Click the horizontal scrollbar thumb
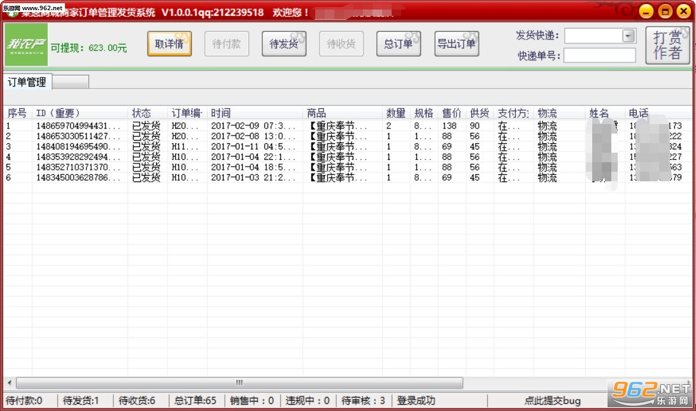The height and width of the screenshot is (411, 696). 239,382
